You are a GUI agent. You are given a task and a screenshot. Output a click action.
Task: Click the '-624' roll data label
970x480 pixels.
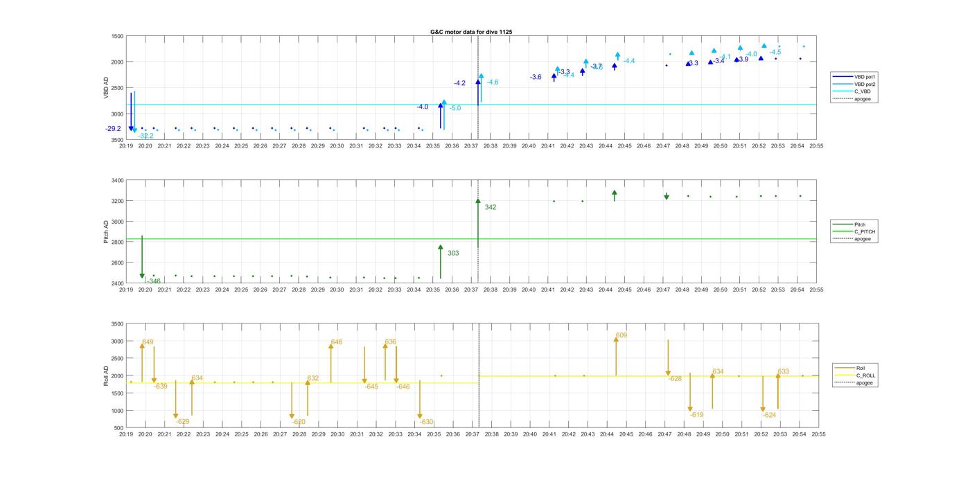(x=769, y=415)
